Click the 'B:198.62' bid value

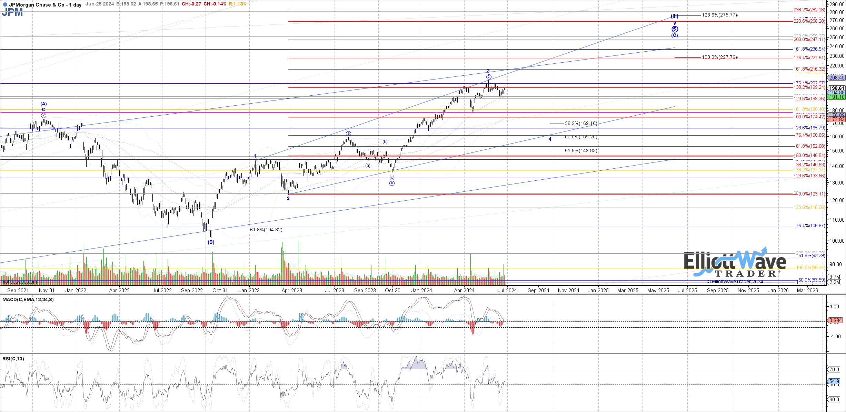tap(126, 4)
